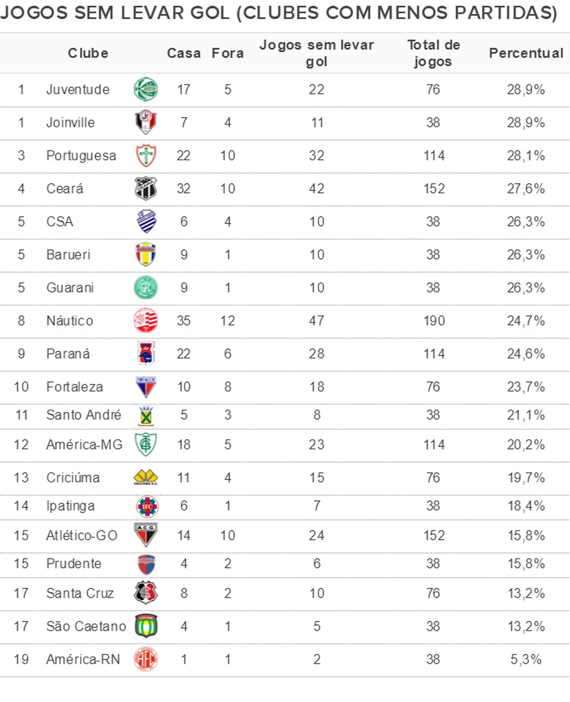Click the São Caetano club crest

point(145,626)
